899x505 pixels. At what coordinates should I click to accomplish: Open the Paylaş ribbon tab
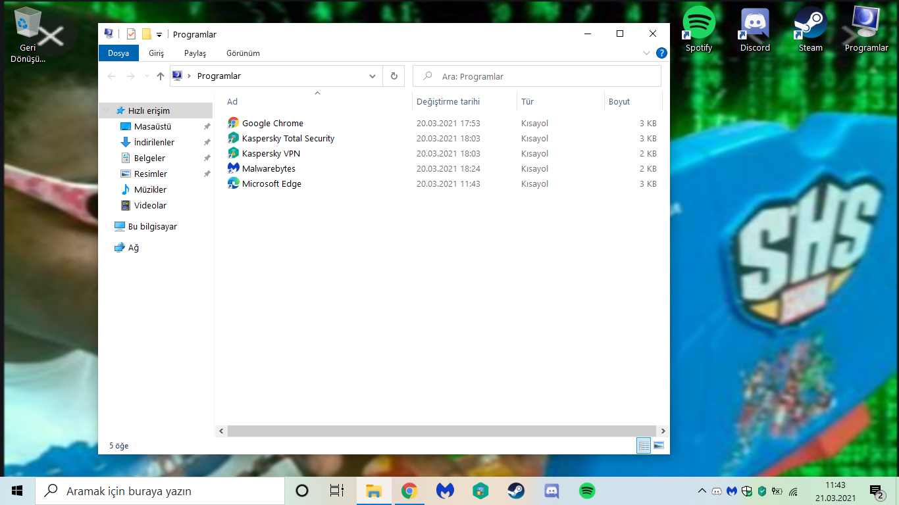[195, 53]
